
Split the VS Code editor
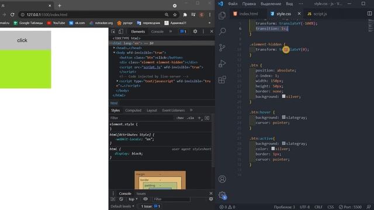tap(369, 13)
